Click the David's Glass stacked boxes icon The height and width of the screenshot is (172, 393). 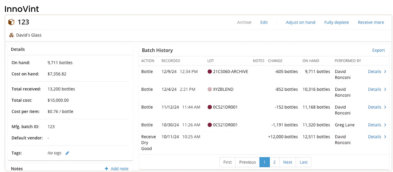click(x=12, y=35)
